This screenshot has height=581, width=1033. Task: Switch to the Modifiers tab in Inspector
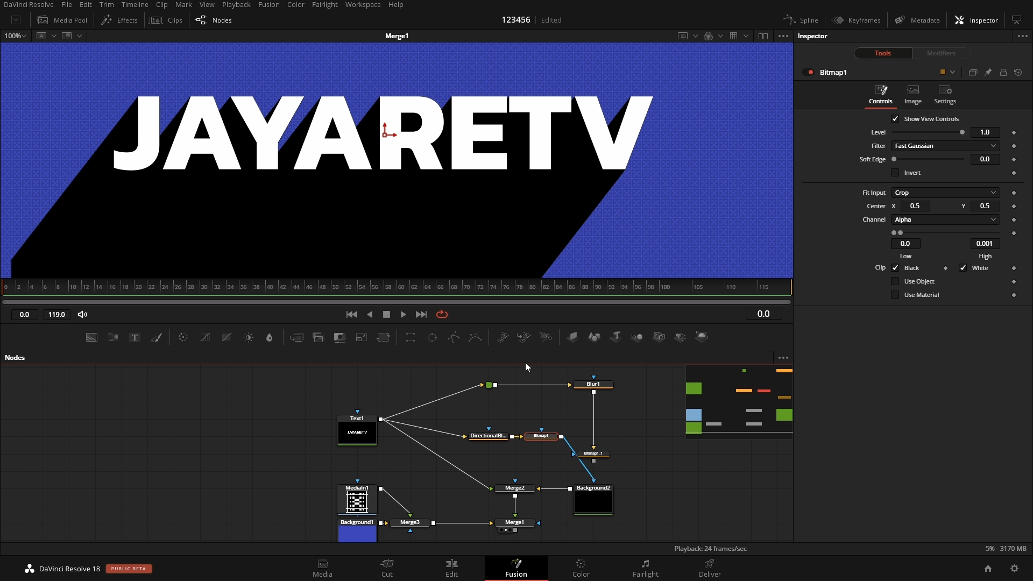(941, 53)
